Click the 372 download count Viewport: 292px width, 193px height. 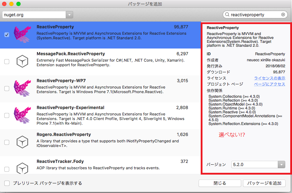(184, 161)
